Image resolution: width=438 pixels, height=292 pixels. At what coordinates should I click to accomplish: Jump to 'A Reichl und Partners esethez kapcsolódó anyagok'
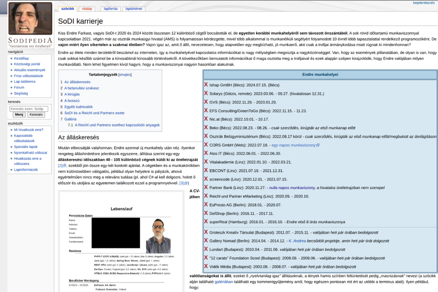tap(117, 125)
